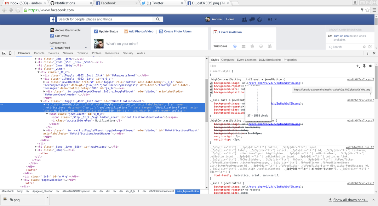
Task: Uncheck the background-size property checkbox
Action: [x=211, y=89]
